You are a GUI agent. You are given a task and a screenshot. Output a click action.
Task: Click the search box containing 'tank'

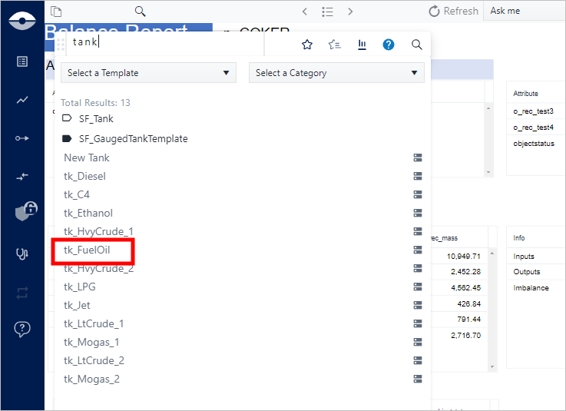[x=165, y=43]
